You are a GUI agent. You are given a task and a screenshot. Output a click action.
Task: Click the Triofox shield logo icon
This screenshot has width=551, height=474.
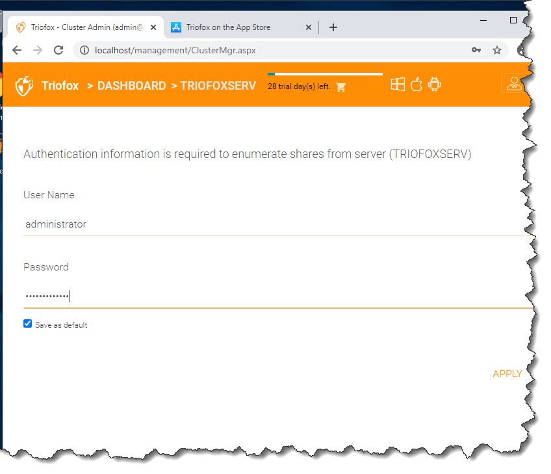[24, 86]
